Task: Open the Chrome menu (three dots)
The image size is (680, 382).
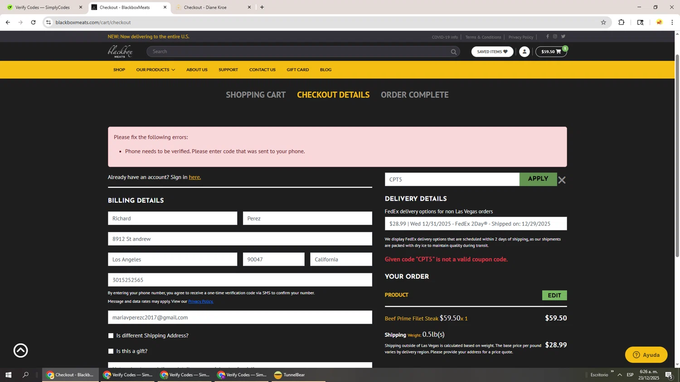Action: [672, 22]
